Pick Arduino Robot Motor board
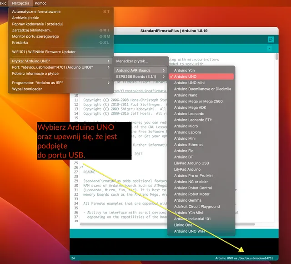The width and height of the screenshot is (291, 264). click(201, 194)
